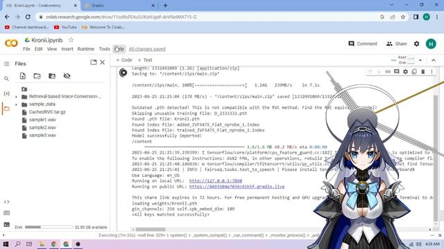Viewport: 444px width, 249px height.
Task: Open the local URL 127.0.0.1:7860 link
Action: coord(216,181)
